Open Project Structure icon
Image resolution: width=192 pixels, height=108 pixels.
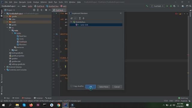pos(183,6)
